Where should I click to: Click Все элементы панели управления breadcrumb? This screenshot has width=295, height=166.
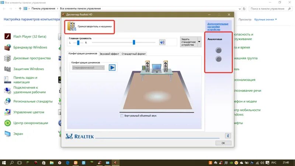(80, 8)
